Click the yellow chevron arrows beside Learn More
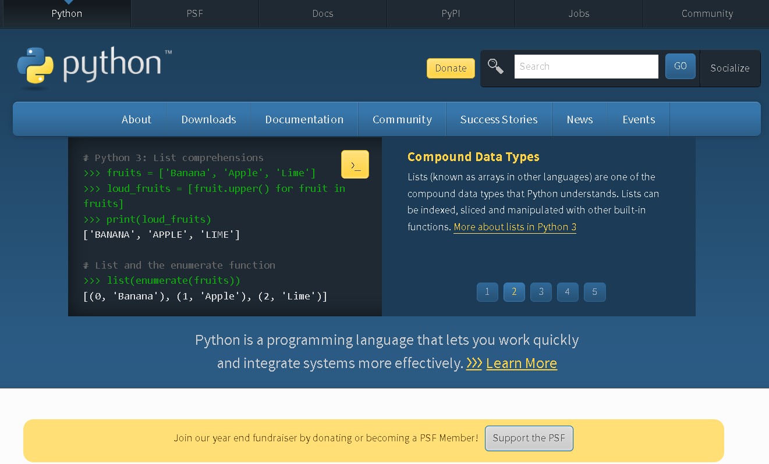Image resolution: width=769 pixels, height=464 pixels. pyautogui.click(x=474, y=363)
